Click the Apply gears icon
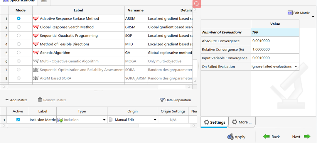Viewport: 317px width, 143px height. pos(230,137)
